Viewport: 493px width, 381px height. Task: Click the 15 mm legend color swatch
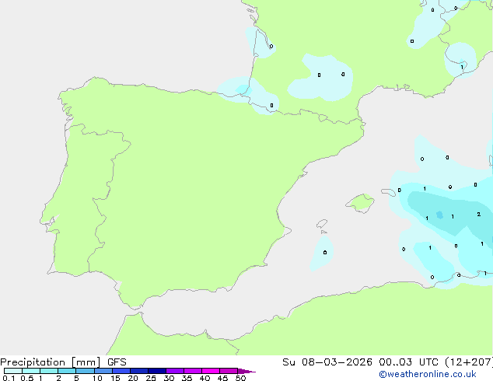121,371
